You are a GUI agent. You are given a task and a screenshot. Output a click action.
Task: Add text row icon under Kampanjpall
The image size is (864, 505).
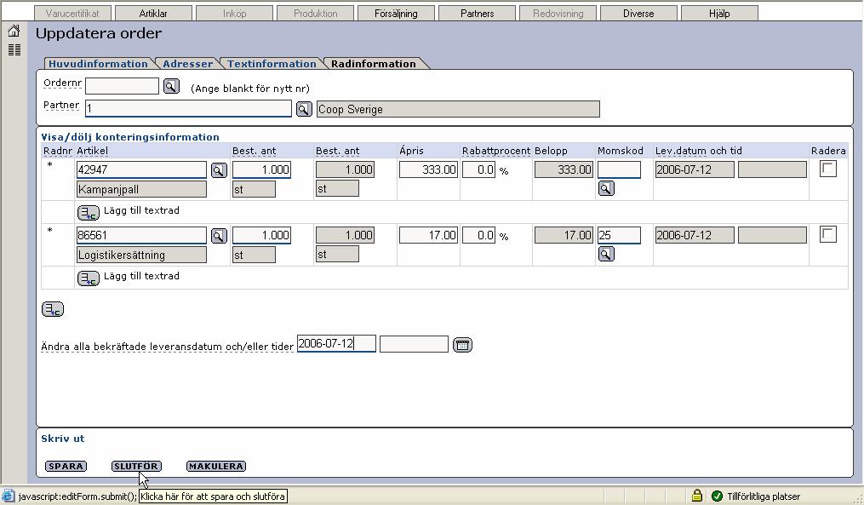[x=89, y=212]
